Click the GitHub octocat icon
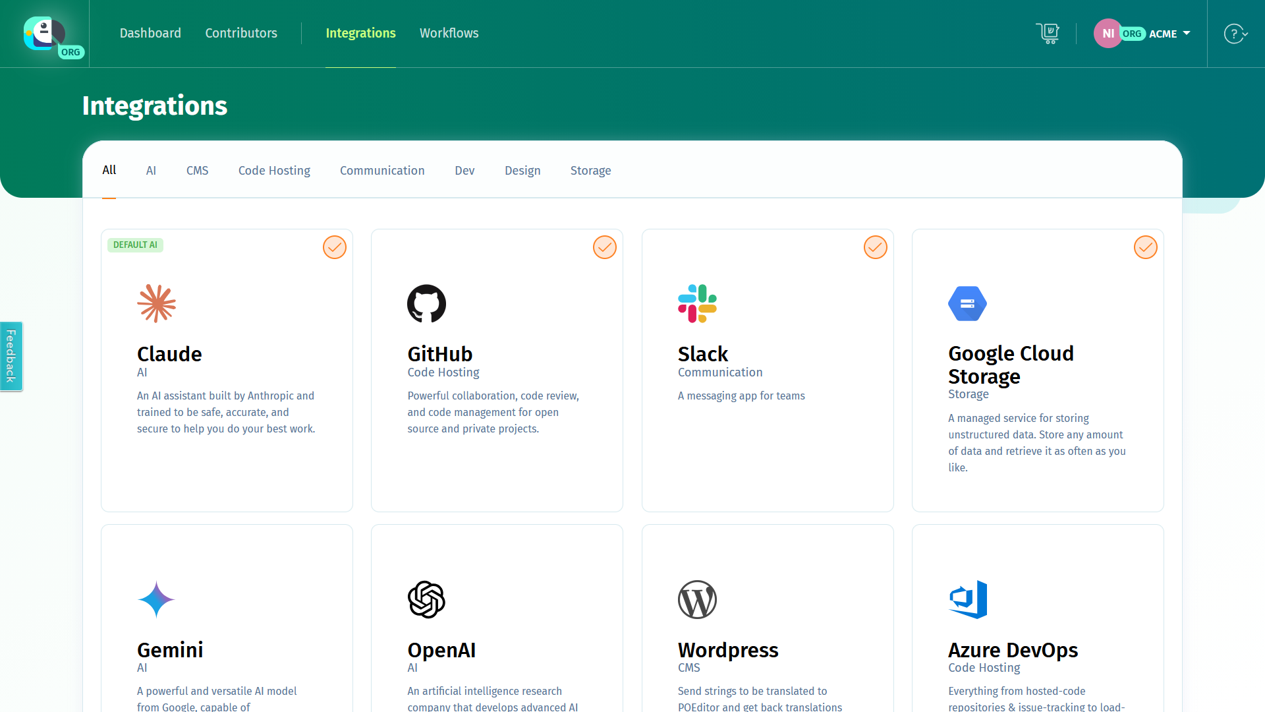The width and height of the screenshot is (1265, 712). [426, 303]
